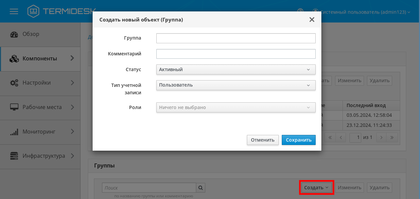Click Изменить in the Группы panel
The image size is (420, 199).
[350, 188]
